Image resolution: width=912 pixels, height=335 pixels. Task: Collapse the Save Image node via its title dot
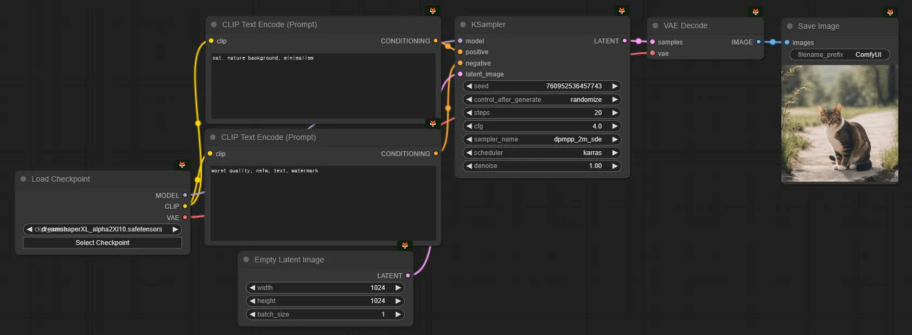[790, 26]
